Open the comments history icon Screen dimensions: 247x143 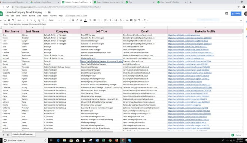[227, 13]
